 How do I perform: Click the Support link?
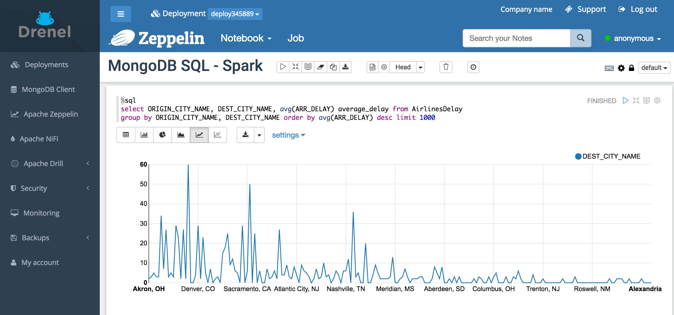coord(586,9)
